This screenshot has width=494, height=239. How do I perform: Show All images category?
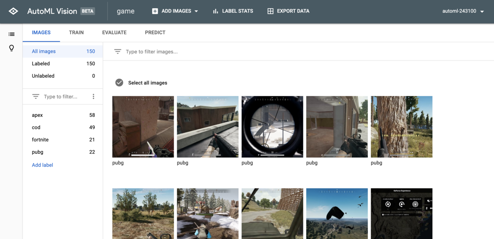[x=63, y=51]
